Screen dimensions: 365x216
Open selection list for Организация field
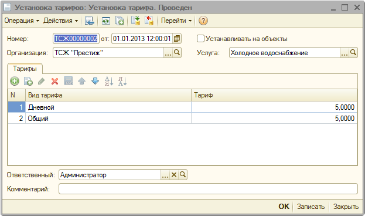pyautogui.click(x=168, y=53)
